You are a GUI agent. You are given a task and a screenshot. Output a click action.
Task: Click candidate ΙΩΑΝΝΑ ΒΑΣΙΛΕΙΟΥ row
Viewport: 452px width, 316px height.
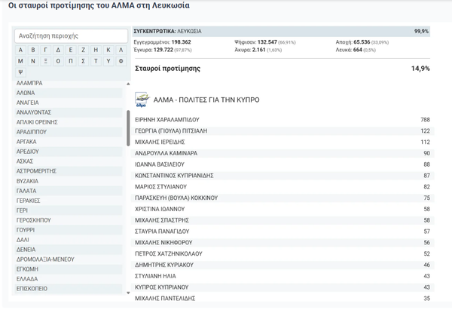point(282,164)
